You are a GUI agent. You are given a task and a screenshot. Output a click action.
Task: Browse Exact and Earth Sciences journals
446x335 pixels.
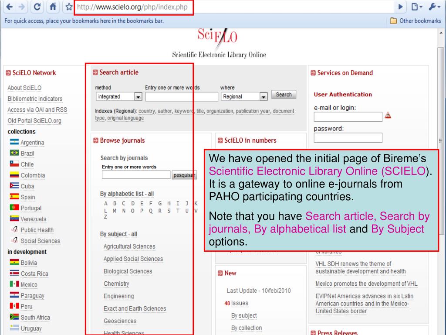pyautogui.click(x=135, y=308)
